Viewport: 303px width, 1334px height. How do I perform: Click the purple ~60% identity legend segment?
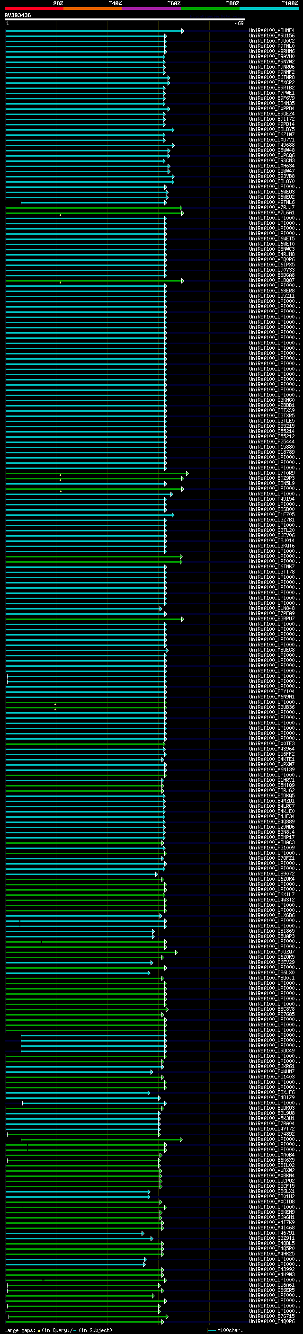(152, 9)
